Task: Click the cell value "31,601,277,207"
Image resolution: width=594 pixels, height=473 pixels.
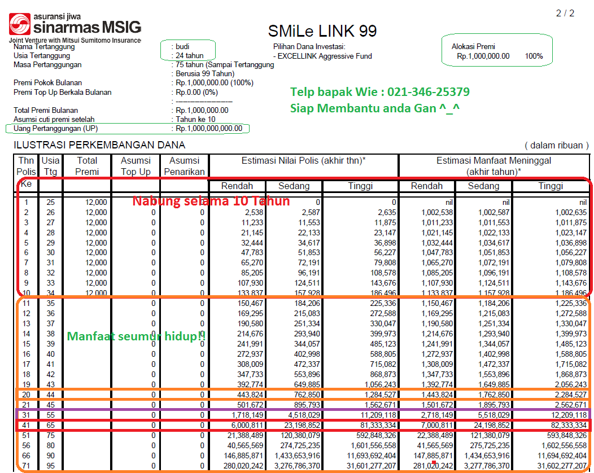Action: point(372,466)
